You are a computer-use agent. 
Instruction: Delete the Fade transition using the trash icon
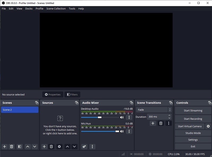point(161,123)
